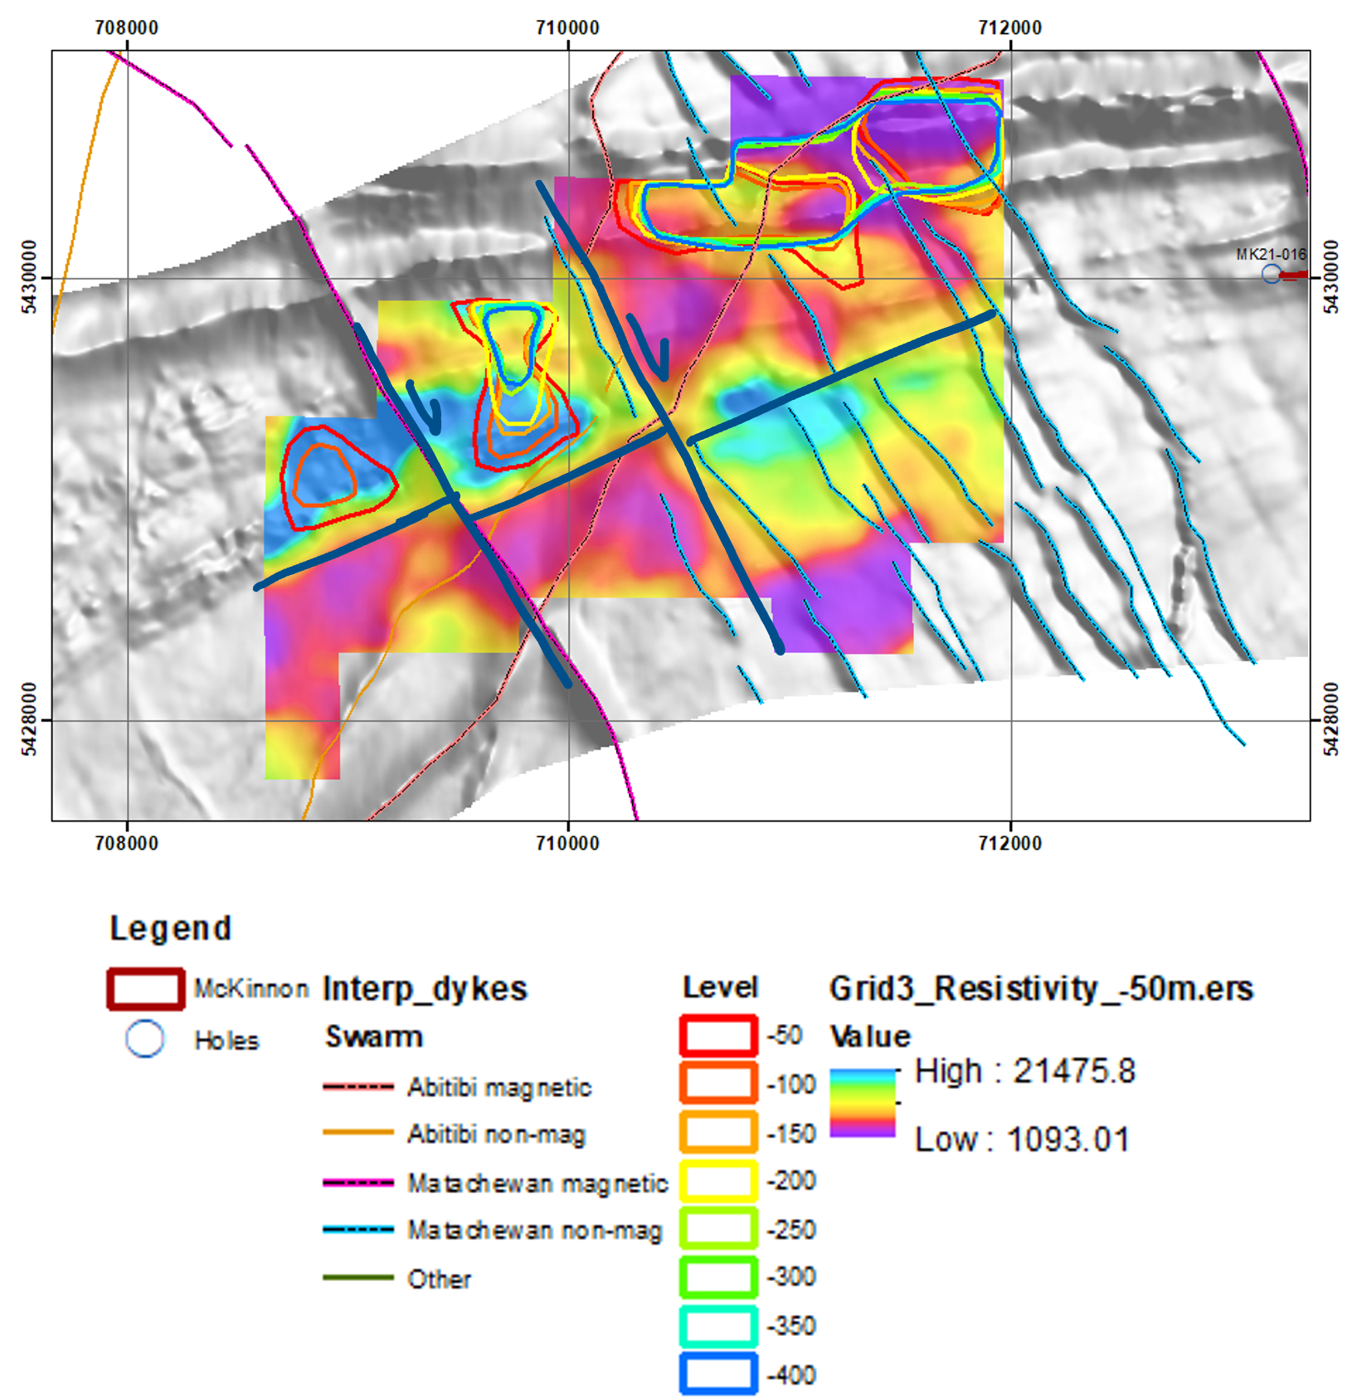Select the -50 level red swatch
The height and width of the screenshot is (1399, 1357).
[718, 1036]
